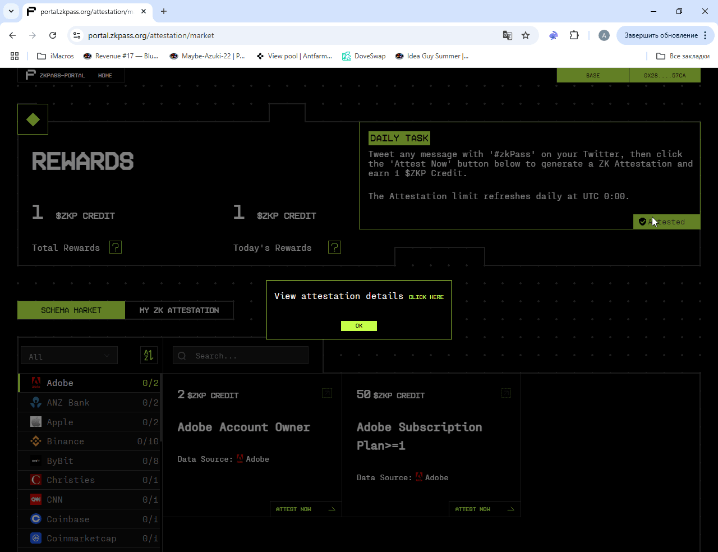Switch to MY ZK ATTESTATION tab
Image resolution: width=718 pixels, height=552 pixels.
pos(179,310)
